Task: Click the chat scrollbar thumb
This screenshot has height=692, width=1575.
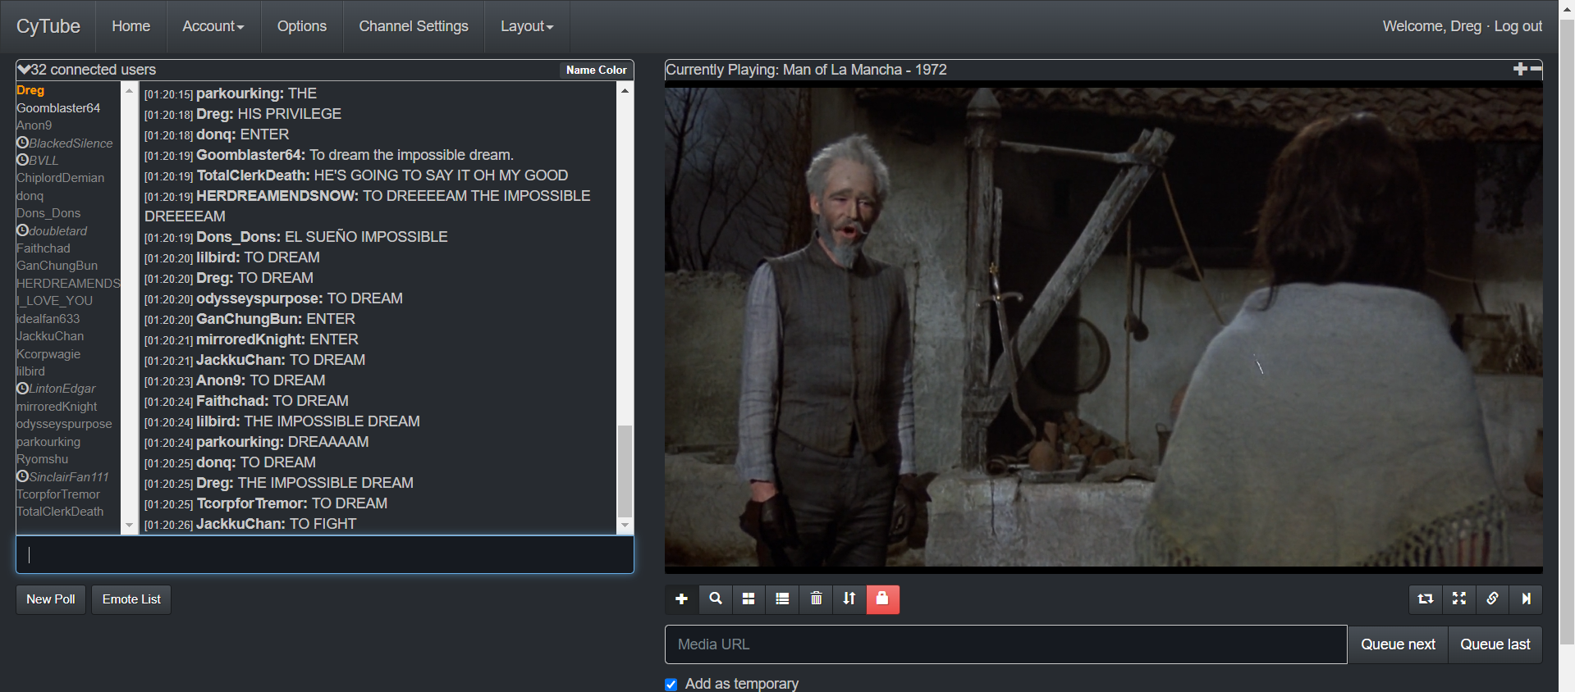Action: coord(625,471)
